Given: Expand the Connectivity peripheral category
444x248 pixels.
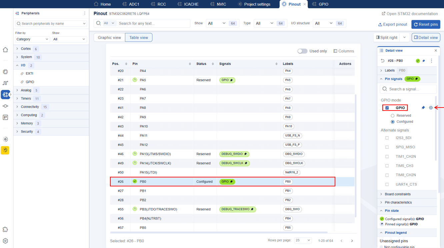Looking at the screenshot, I should tap(17, 107).
